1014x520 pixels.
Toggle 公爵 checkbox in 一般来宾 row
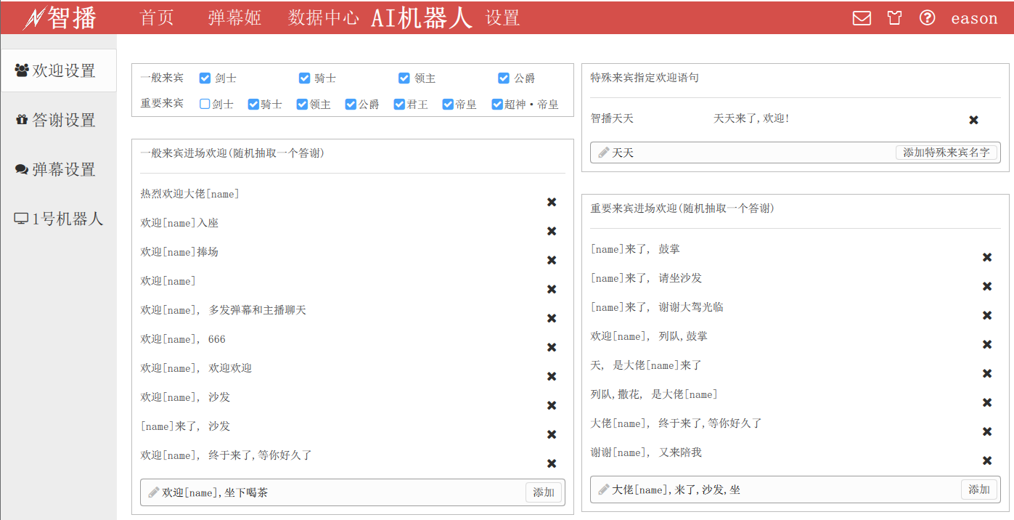coord(504,78)
